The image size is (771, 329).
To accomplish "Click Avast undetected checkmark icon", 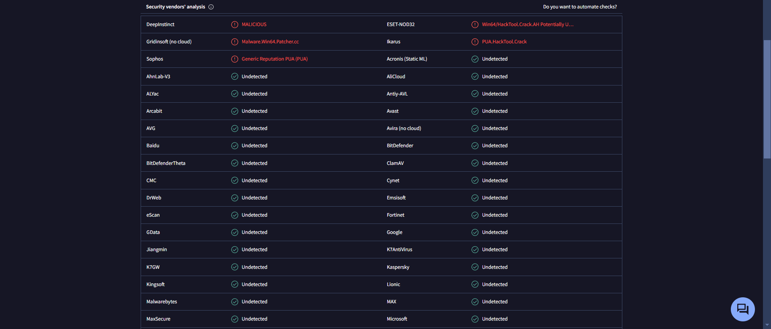I will click(475, 111).
